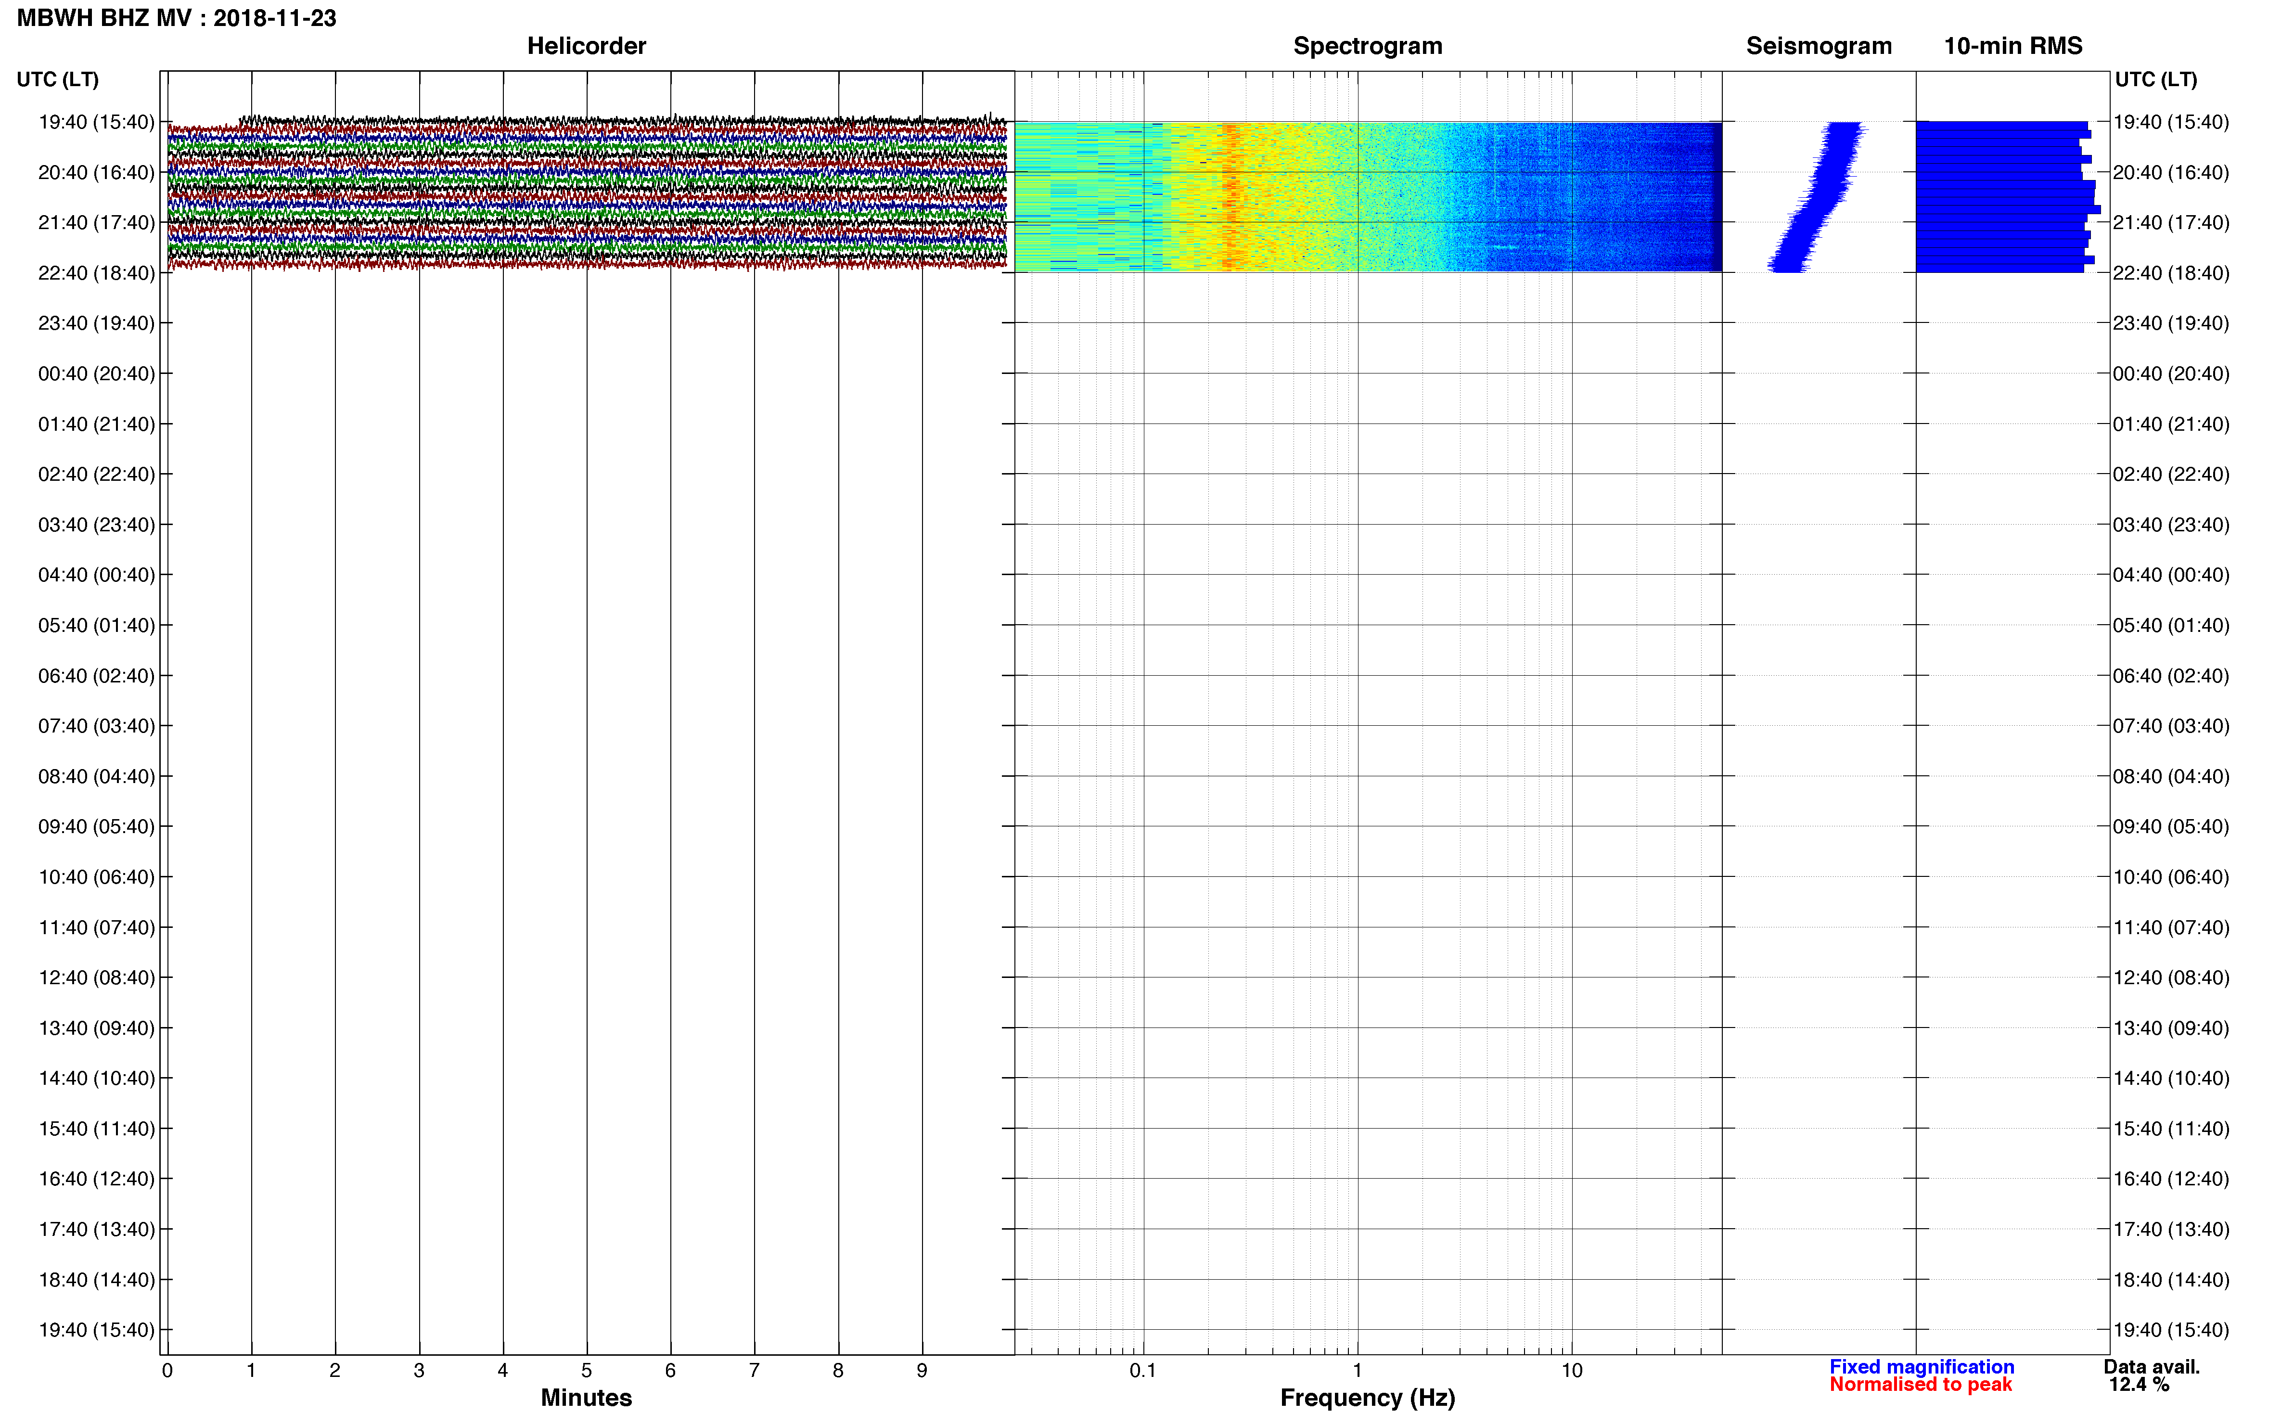Click the right UTC (LT) axis header
2281x1426 pixels.
2155,79
